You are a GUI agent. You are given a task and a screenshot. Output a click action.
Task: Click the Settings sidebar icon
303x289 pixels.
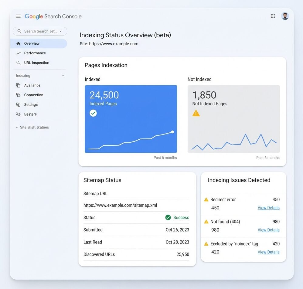pyautogui.click(x=18, y=104)
